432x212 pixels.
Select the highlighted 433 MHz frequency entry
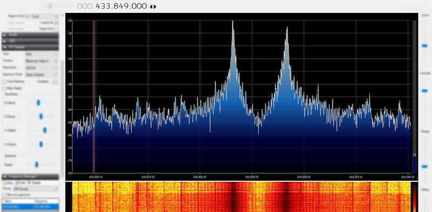pyautogui.click(x=30, y=207)
